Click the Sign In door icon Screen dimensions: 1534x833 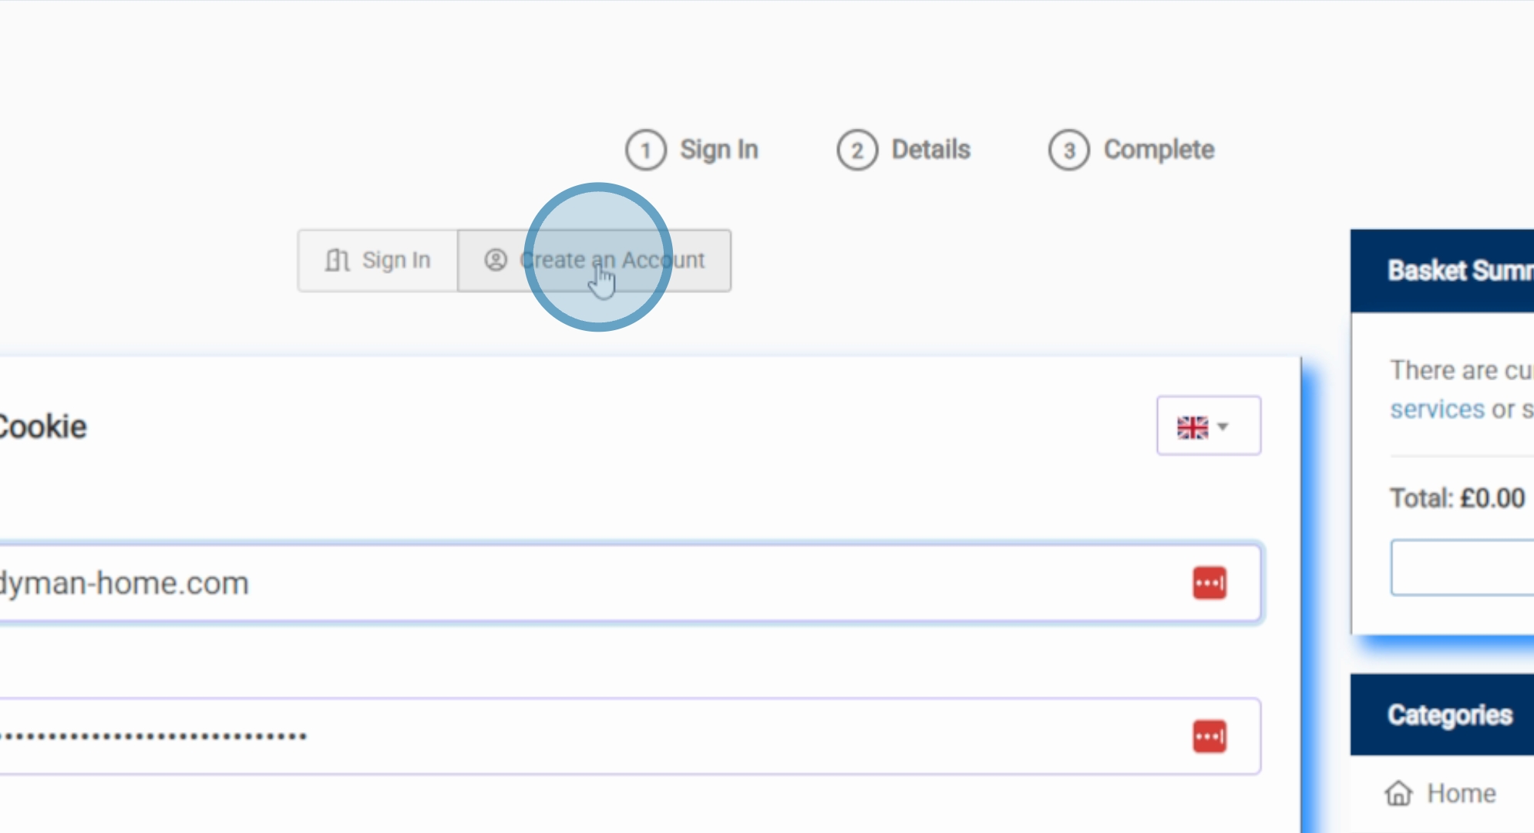tap(337, 261)
